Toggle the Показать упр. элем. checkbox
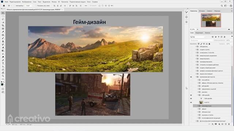The width and height of the screenshot is (234, 131). tap(36, 6)
